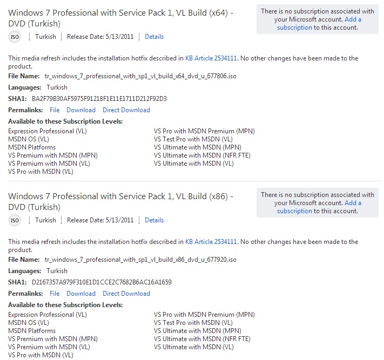This screenshot has height=360, width=384.
Task: Open Details link for x64 build
Action: (154, 37)
